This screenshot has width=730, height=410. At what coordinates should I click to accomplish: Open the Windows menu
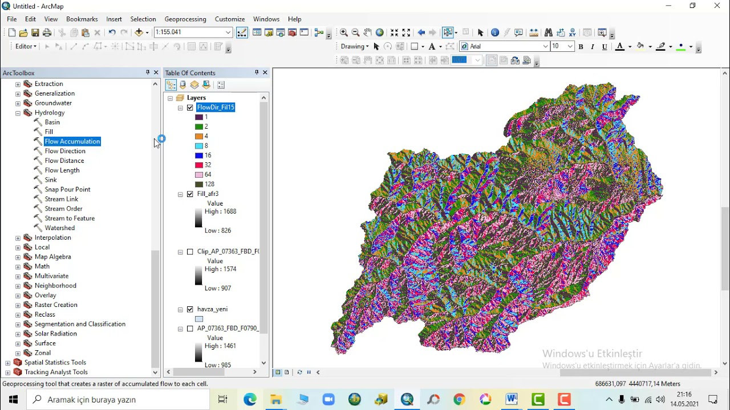click(x=266, y=19)
